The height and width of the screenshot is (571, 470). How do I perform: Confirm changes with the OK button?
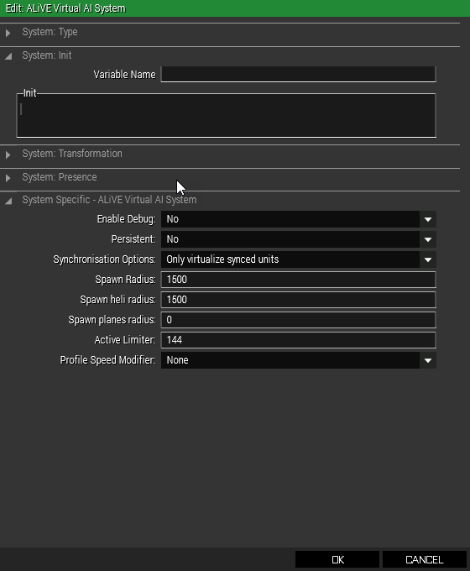(x=337, y=559)
